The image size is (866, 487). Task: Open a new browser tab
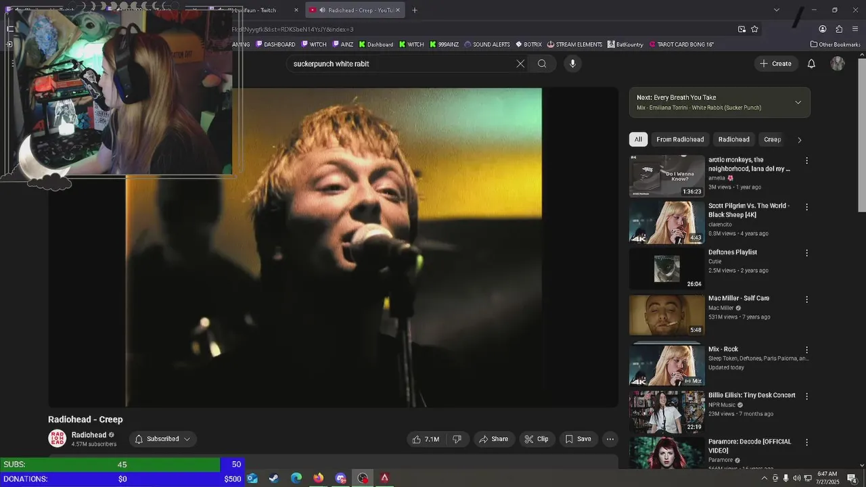pos(415,10)
